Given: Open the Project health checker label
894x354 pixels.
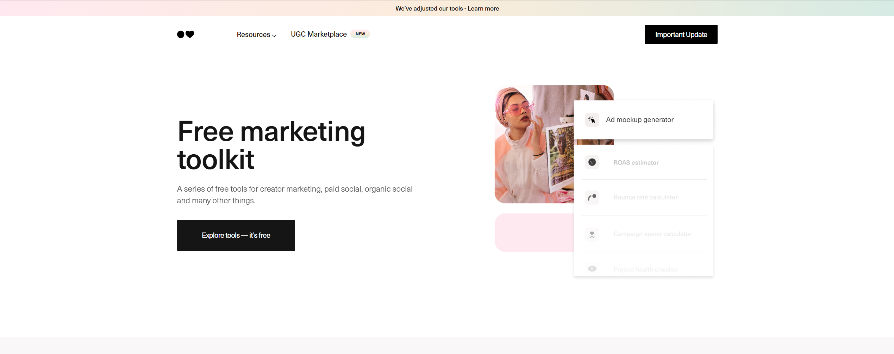Looking at the screenshot, I should click(645, 269).
